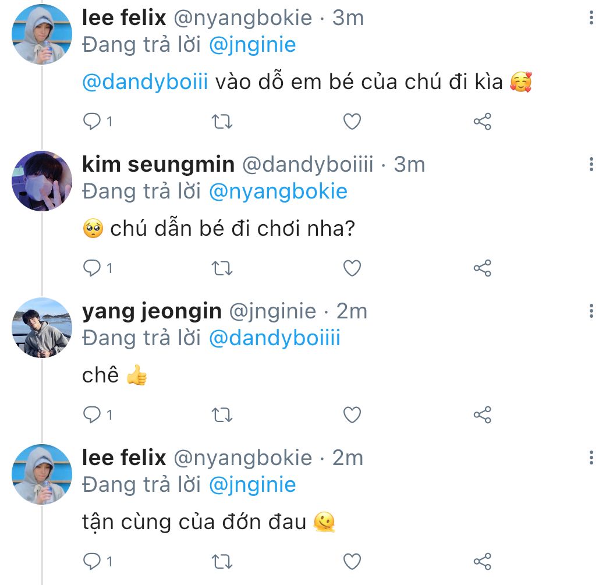Screen dimensions: 613x585
Task: Retweet kim seungmin's tweet
Action: (x=222, y=268)
